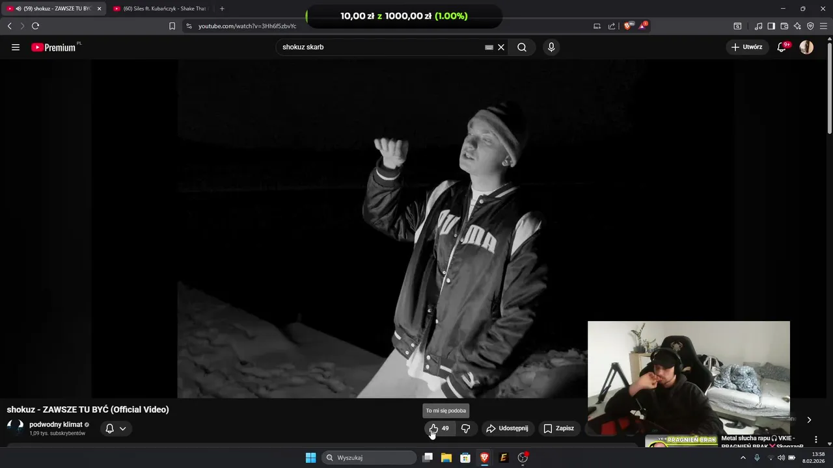Click the Utwórz create button
Image resolution: width=833 pixels, height=468 pixels.
(x=746, y=47)
